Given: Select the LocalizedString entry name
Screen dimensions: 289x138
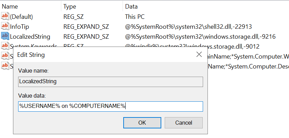Looking at the screenshot, I should click(x=30, y=36).
